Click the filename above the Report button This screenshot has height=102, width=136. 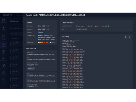[x=41, y=55]
